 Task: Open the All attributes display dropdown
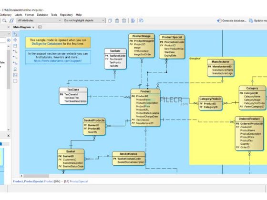coord(39,20)
